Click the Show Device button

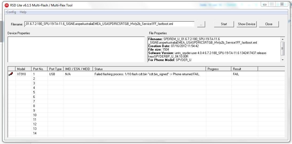click(247, 24)
